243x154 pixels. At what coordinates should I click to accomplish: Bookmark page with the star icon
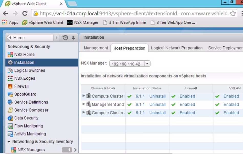pos(233,13)
